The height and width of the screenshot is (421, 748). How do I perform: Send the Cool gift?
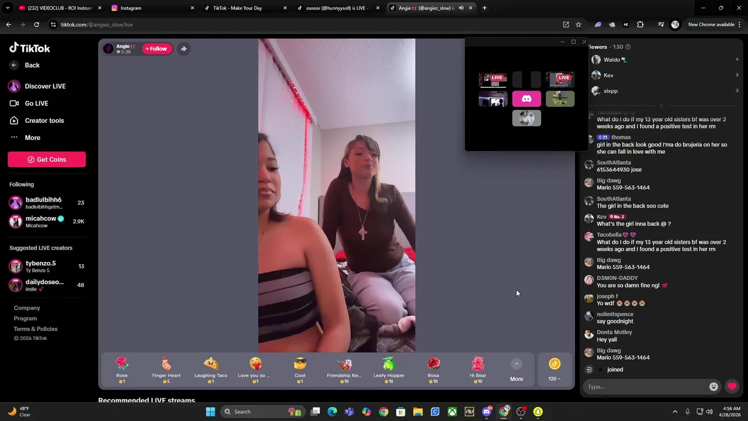(x=300, y=370)
